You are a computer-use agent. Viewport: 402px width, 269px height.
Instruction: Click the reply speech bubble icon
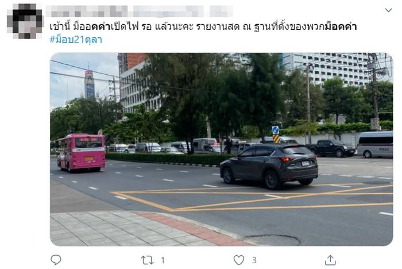[56, 260]
